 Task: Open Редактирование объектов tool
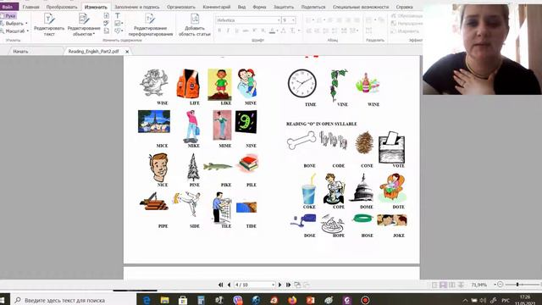(x=84, y=25)
